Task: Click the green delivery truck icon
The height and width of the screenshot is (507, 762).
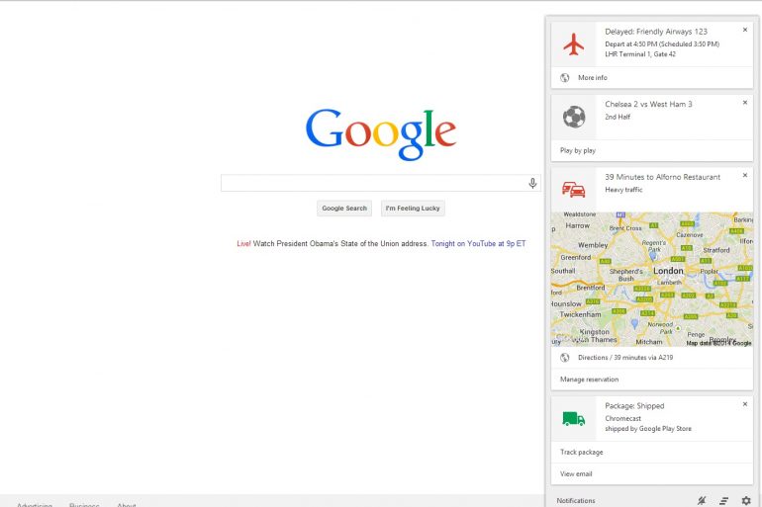Action: pos(573,419)
